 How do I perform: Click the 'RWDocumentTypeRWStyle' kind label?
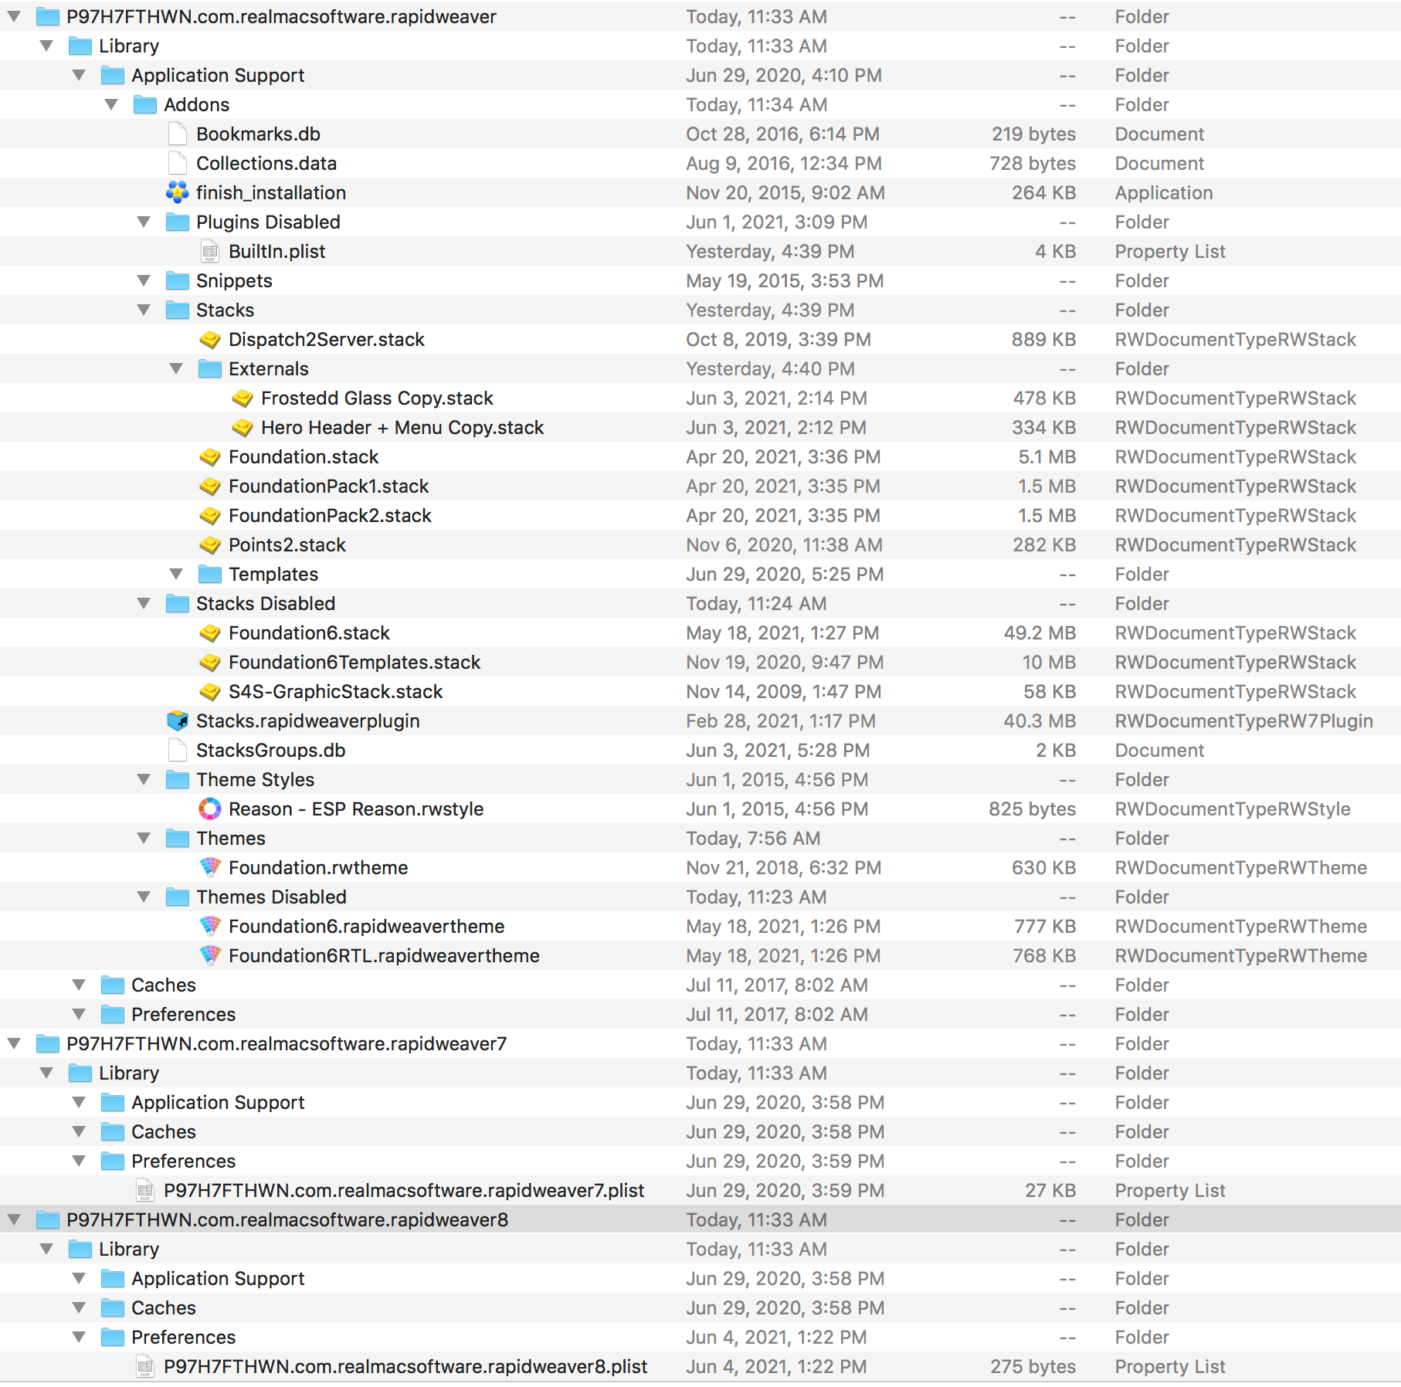[1233, 809]
